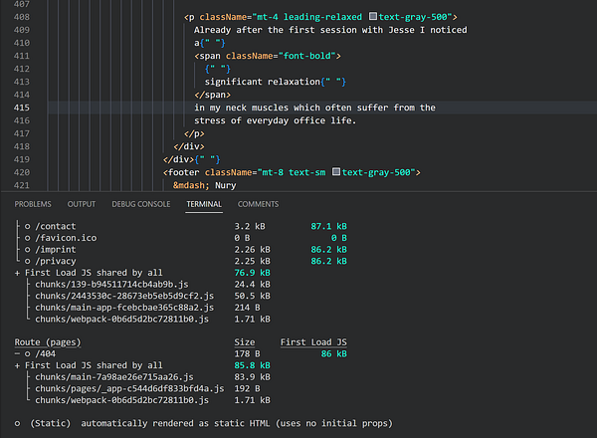Click the /contact route in terminal output
Viewport: 597px width, 438px height.
(x=56, y=227)
